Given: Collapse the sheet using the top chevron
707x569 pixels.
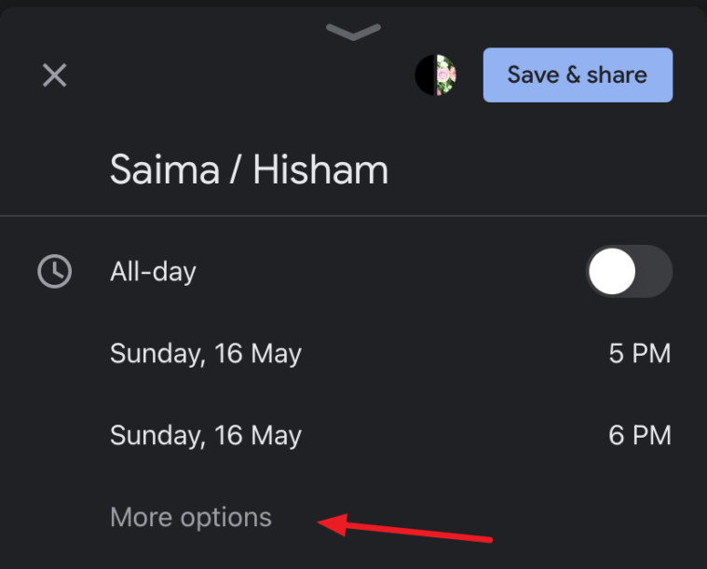Looking at the screenshot, I should click(354, 32).
